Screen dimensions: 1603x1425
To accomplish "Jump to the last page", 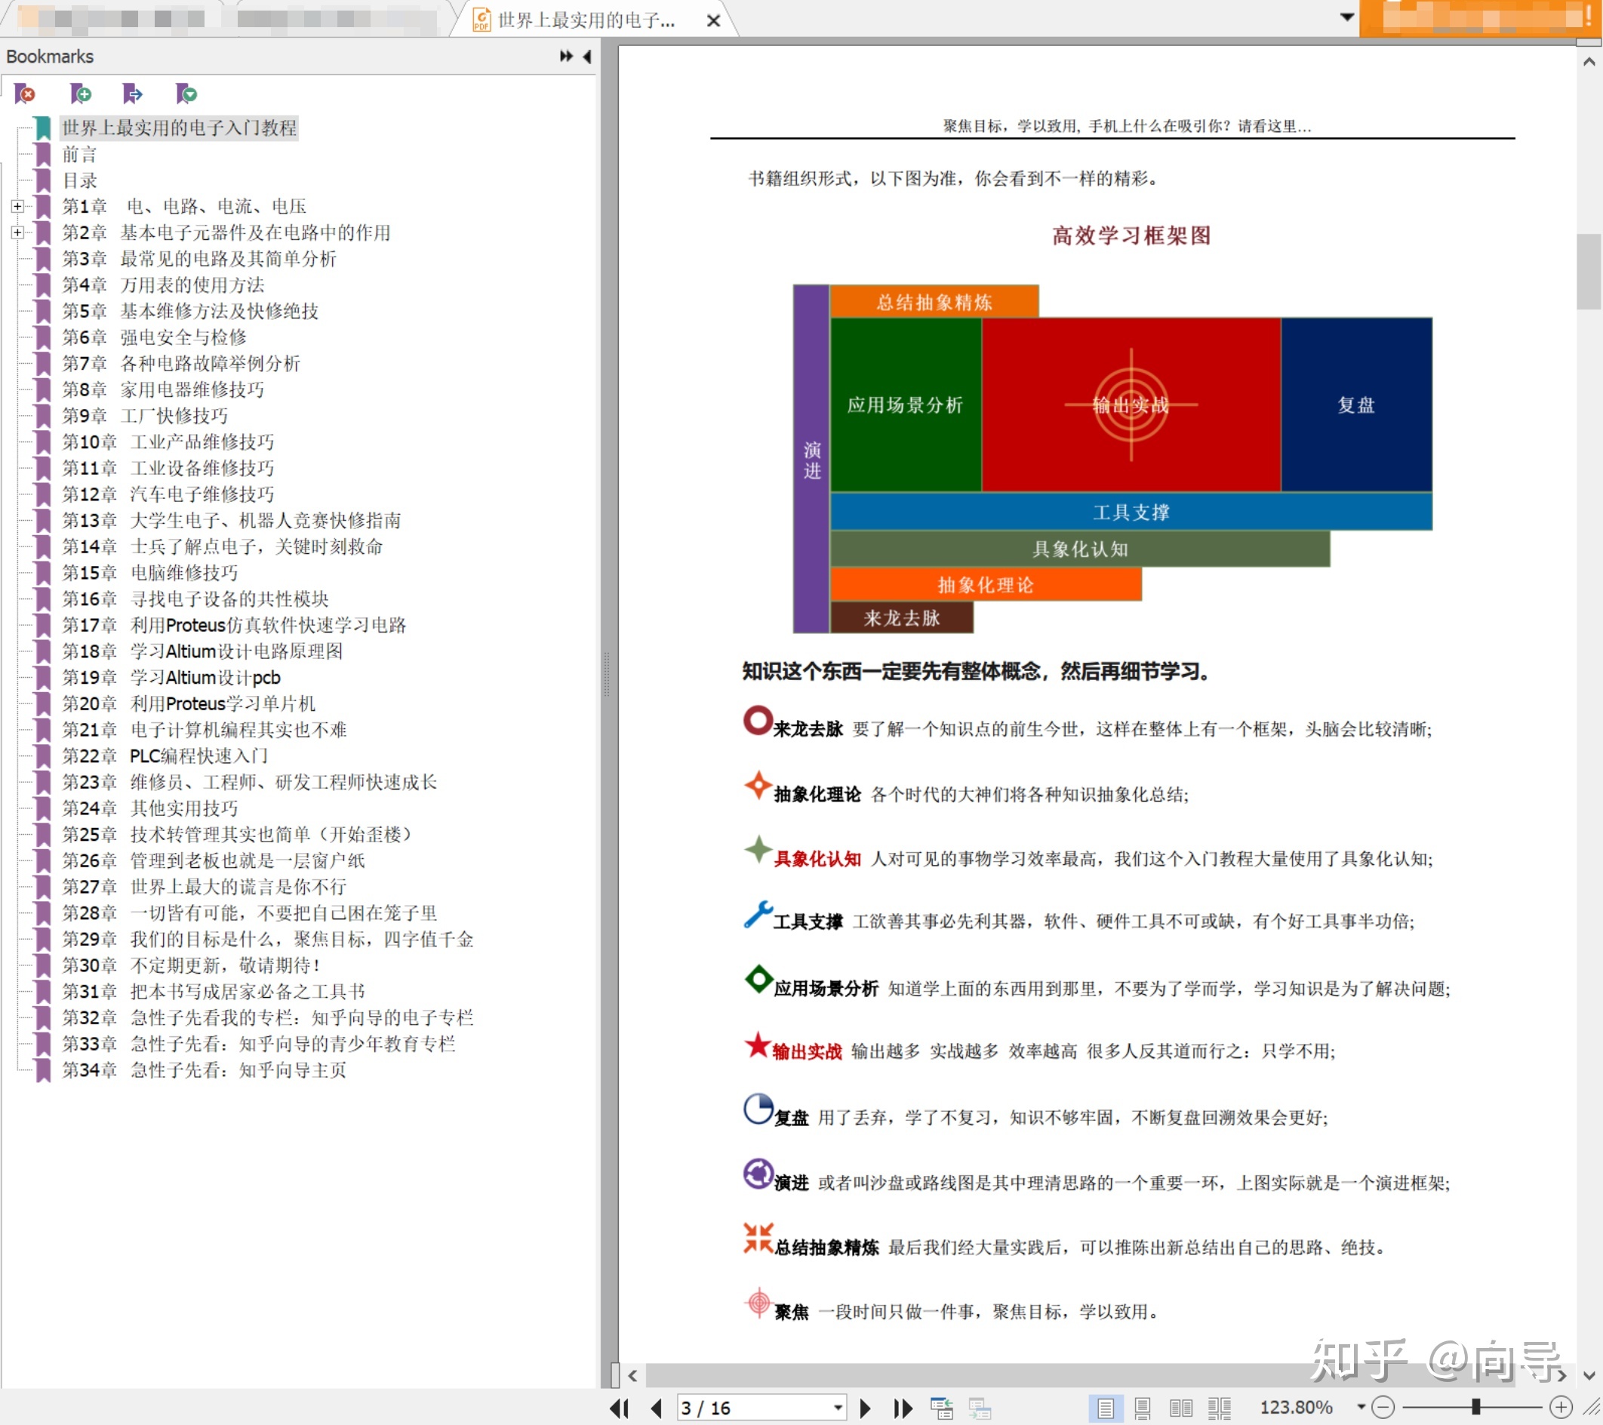I will (903, 1408).
